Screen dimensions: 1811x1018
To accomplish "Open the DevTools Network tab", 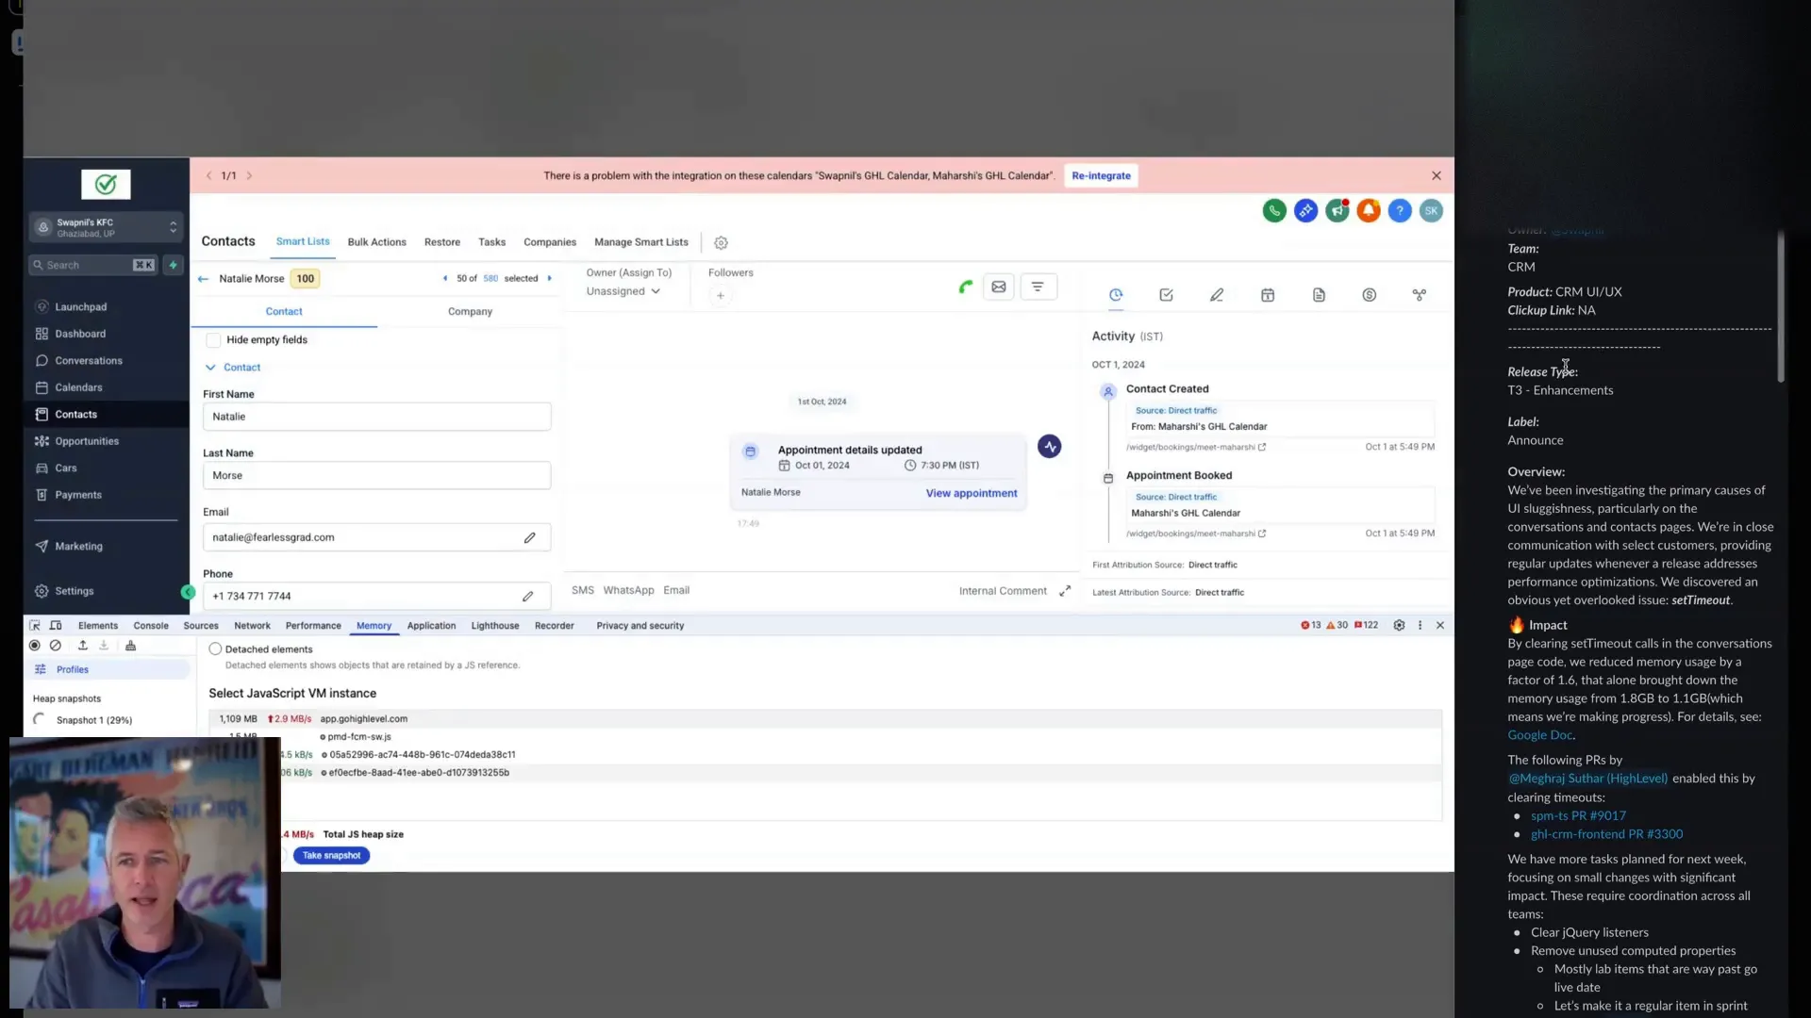I will 252,626.
